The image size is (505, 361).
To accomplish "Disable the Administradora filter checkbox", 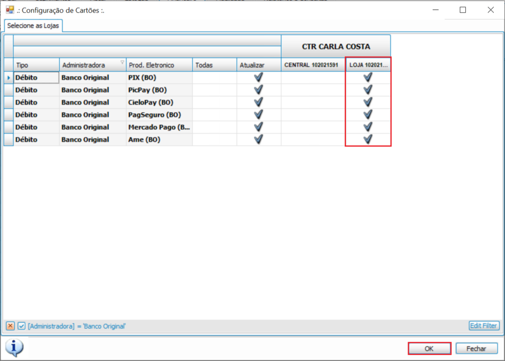I will point(21,326).
